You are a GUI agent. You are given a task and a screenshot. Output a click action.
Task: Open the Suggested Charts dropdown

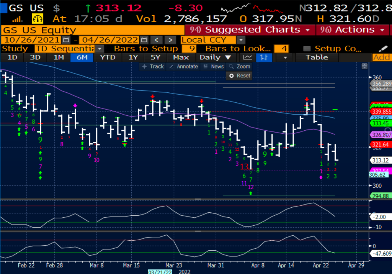[x=250, y=30]
